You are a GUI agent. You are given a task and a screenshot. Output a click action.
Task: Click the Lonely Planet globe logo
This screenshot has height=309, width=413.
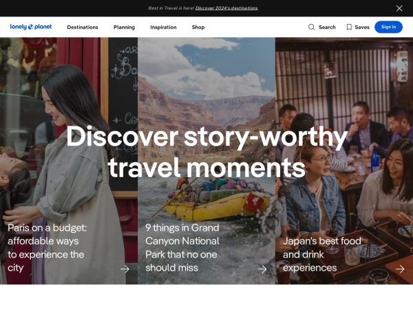coord(31,27)
